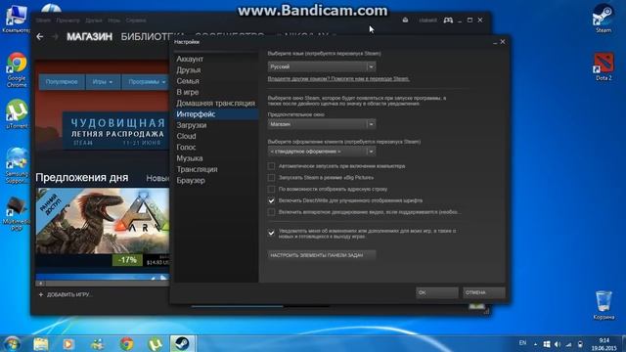Uncheck notify me about game updates checkbox
The height and width of the screenshot is (352, 626).
point(272,233)
